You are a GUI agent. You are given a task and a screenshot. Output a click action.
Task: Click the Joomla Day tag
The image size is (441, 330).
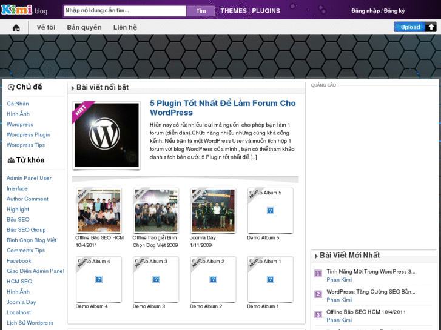tap(21, 302)
